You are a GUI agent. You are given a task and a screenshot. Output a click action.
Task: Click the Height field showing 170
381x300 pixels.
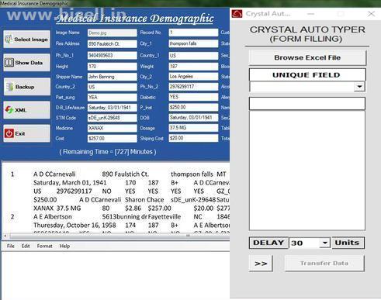tap(112, 67)
